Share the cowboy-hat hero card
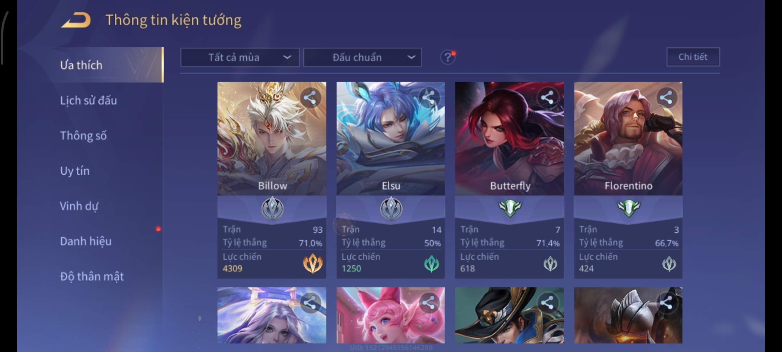The width and height of the screenshot is (782, 352). (547, 302)
